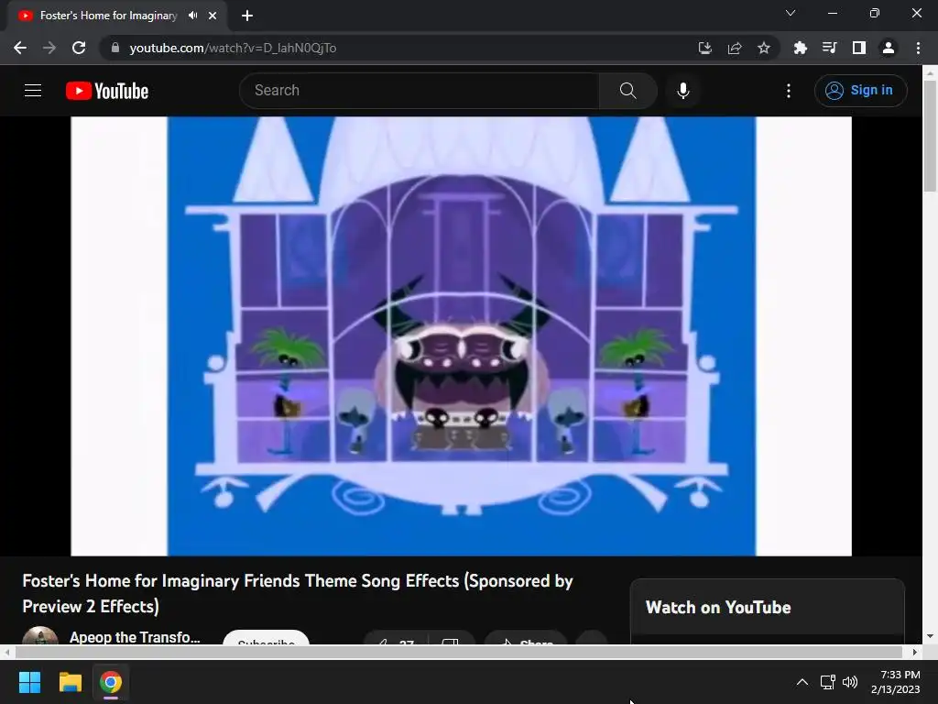Open File Explorer from the taskbar
938x704 pixels.
coord(70,682)
